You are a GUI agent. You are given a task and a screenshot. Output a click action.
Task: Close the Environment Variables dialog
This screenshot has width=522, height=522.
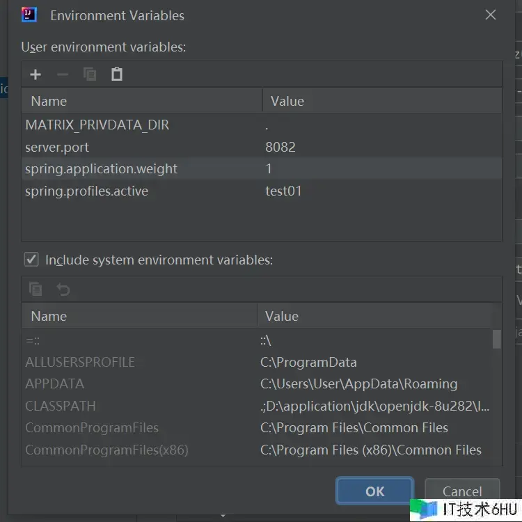click(491, 15)
